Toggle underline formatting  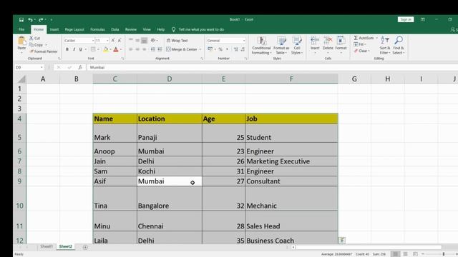pos(81,49)
